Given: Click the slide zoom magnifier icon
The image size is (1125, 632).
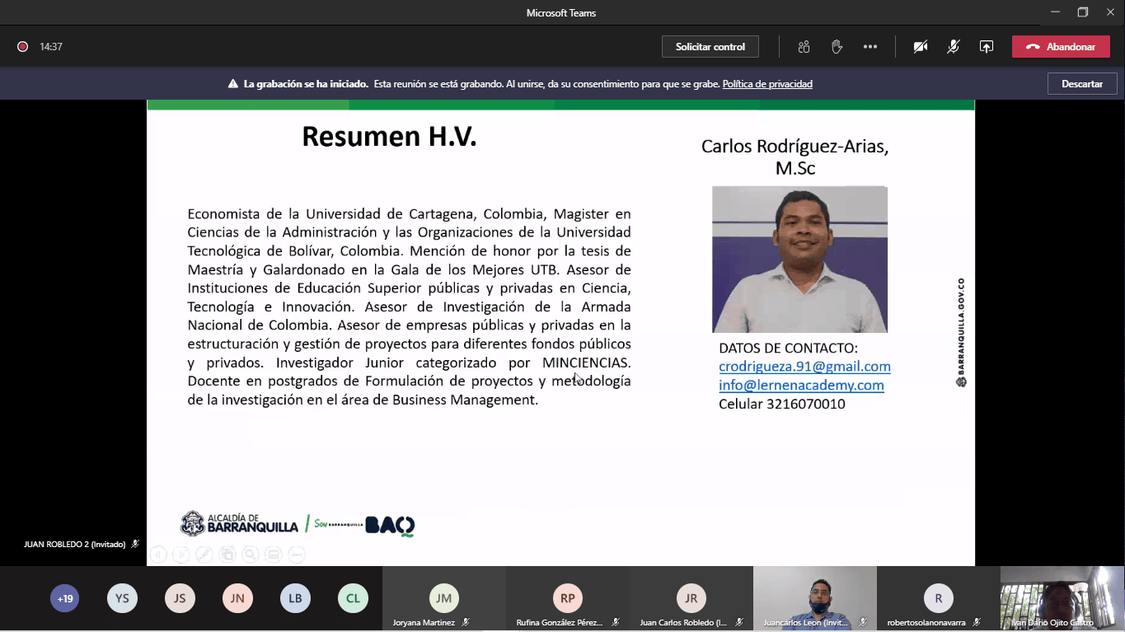Looking at the screenshot, I should (x=250, y=555).
